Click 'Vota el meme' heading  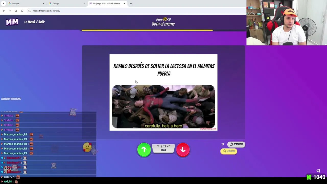[x=163, y=24]
